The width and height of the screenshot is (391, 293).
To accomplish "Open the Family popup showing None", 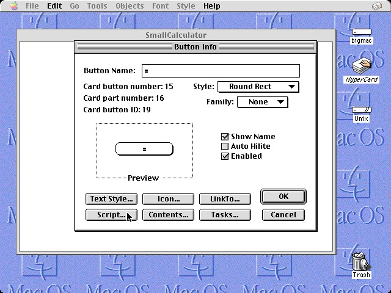I will tap(263, 102).
